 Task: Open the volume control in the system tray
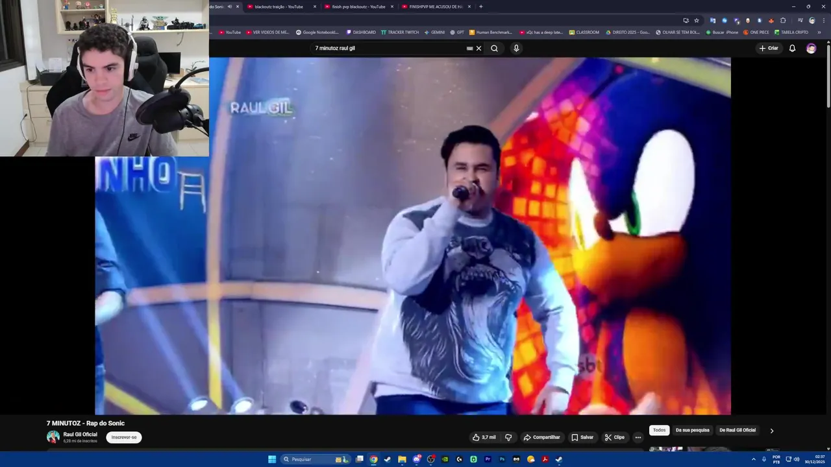(797, 459)
